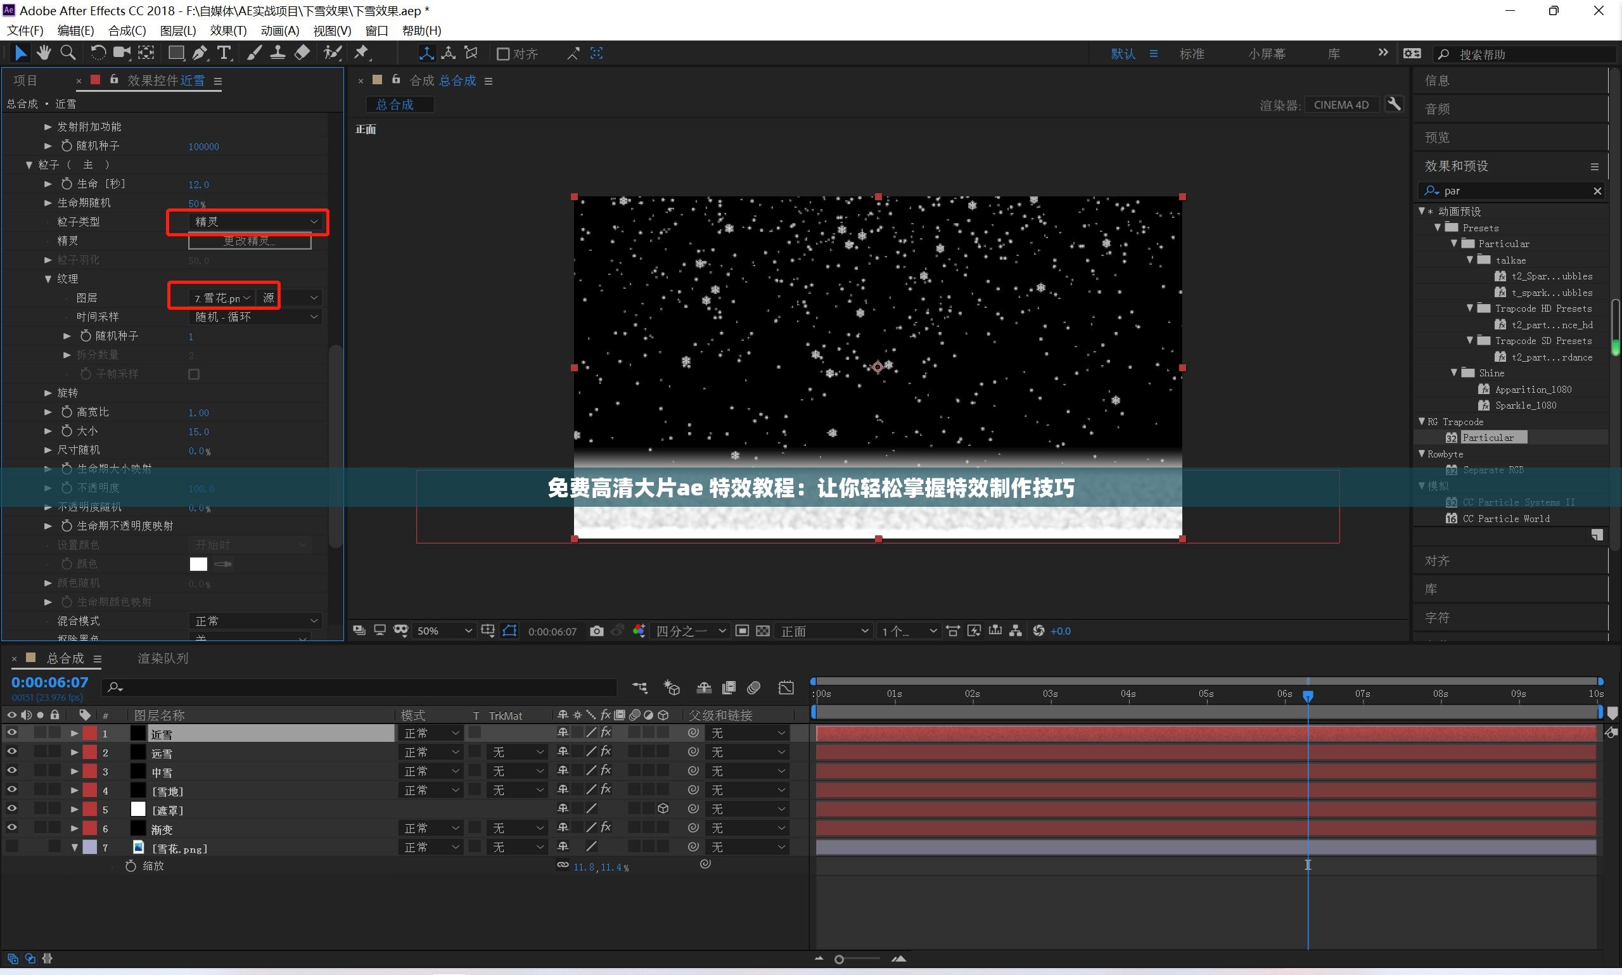Hide the 渐变 layer eye
Image resolution: width=1622 pixels, height=975 pixels.
tap(12, 828)
